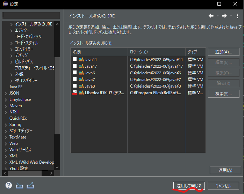This screenshot has width=244, height=194.
Task: Check the Java6 checkbox
Action: [x=75, y=73]
